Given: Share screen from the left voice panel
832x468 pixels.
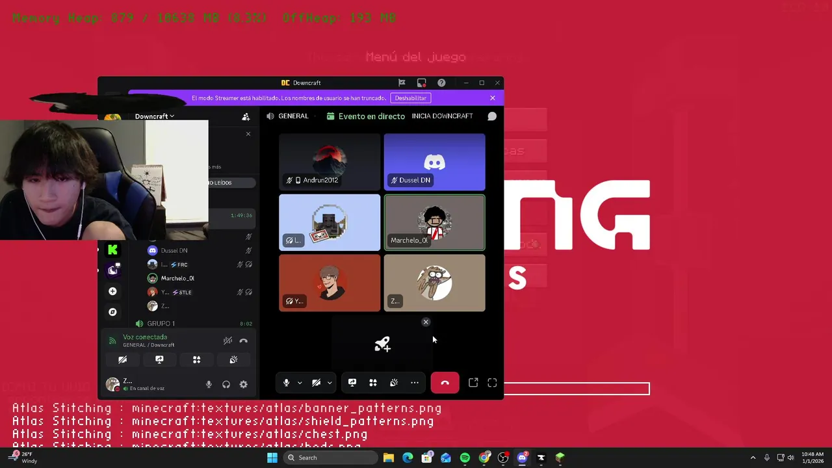Looking at the screenshot, I should pyautogui.click(x=159, y=359).
